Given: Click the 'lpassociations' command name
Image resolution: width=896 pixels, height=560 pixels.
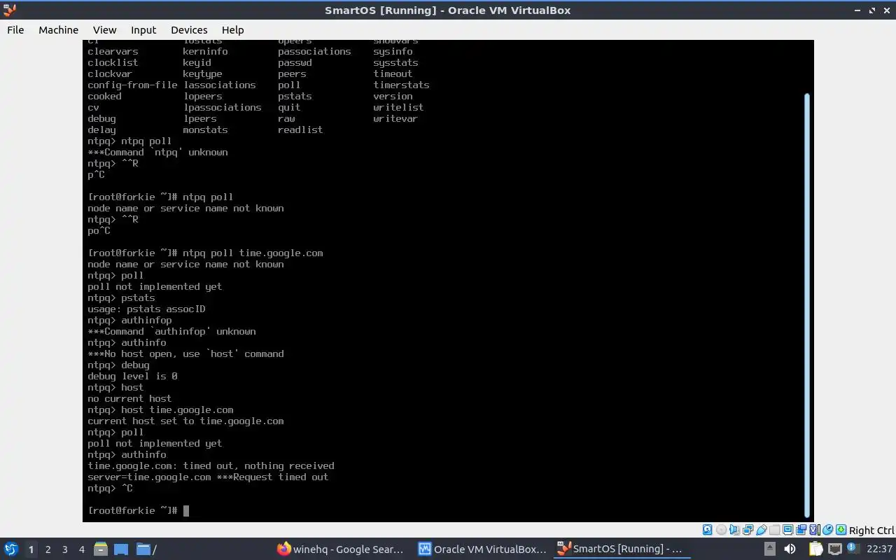Looking at the screenshot, I should (222, 107).
